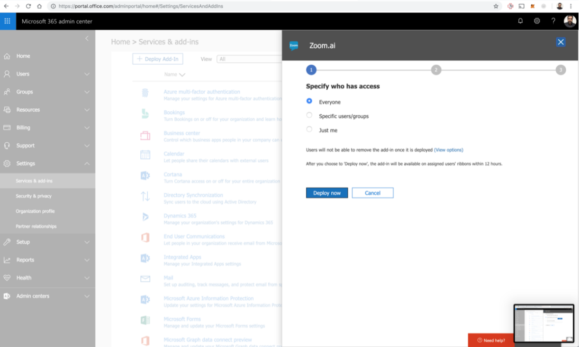Open the help question mark icon
This screenshot has height=347, width=580.
(x=553, y=21)
